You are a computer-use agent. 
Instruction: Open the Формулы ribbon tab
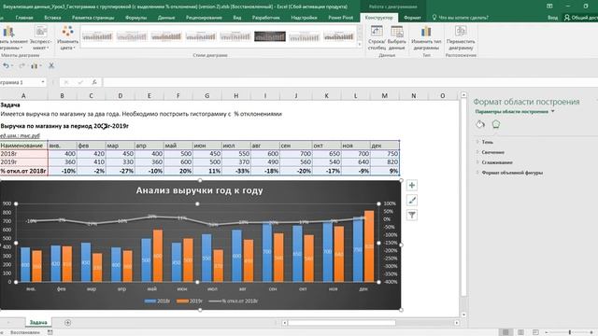(135, 18)
